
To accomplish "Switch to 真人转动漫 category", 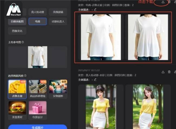I will pyautogui.click(x=37, y=12).
